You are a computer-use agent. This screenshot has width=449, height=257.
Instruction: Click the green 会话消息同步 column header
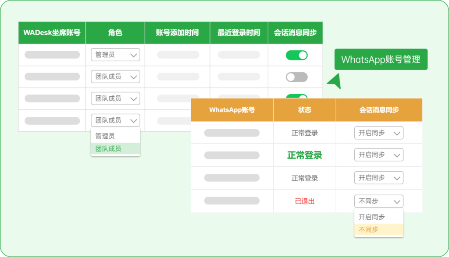coord(295,32)
